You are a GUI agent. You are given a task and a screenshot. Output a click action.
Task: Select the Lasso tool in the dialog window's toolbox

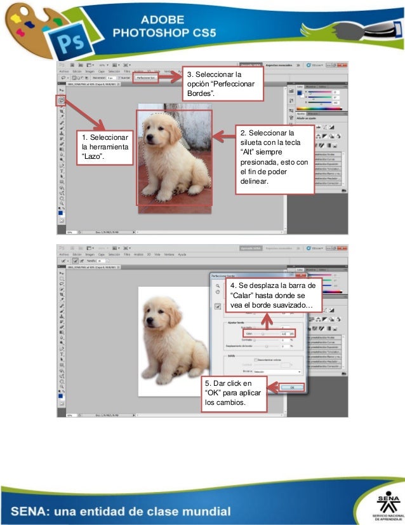62,283
